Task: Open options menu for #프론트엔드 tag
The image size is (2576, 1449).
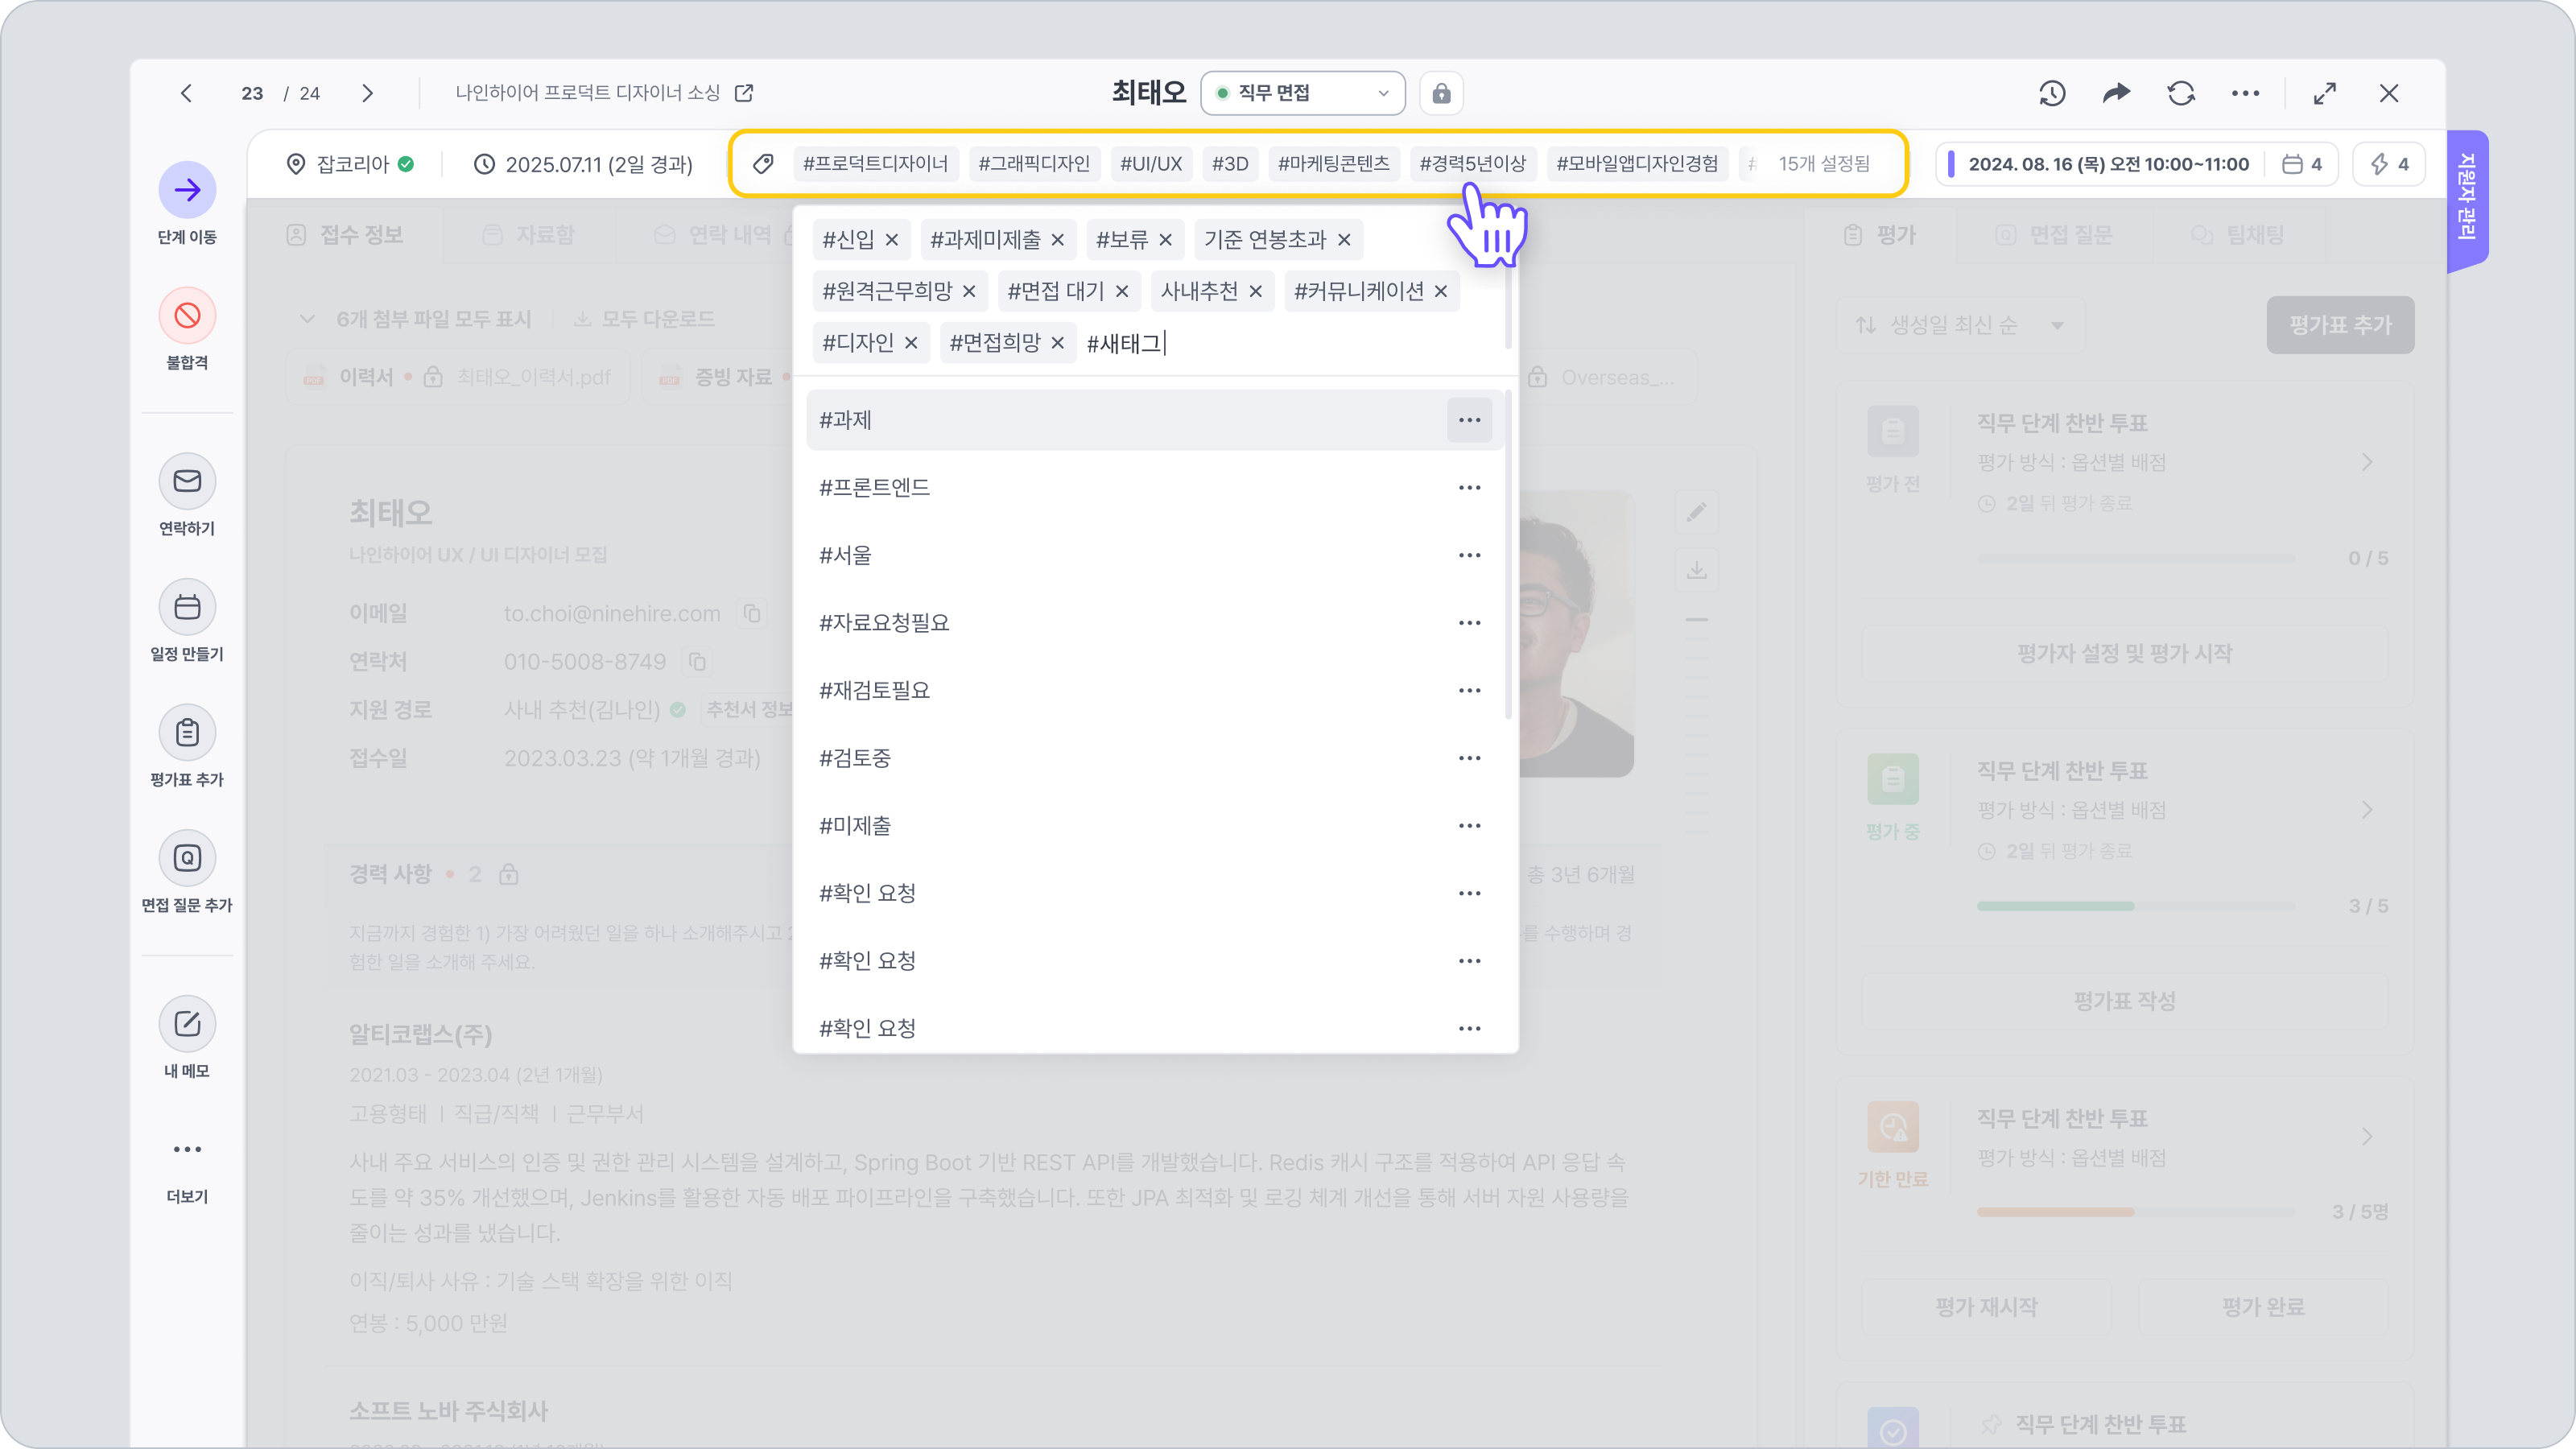Action: (x=1469, y=488)
